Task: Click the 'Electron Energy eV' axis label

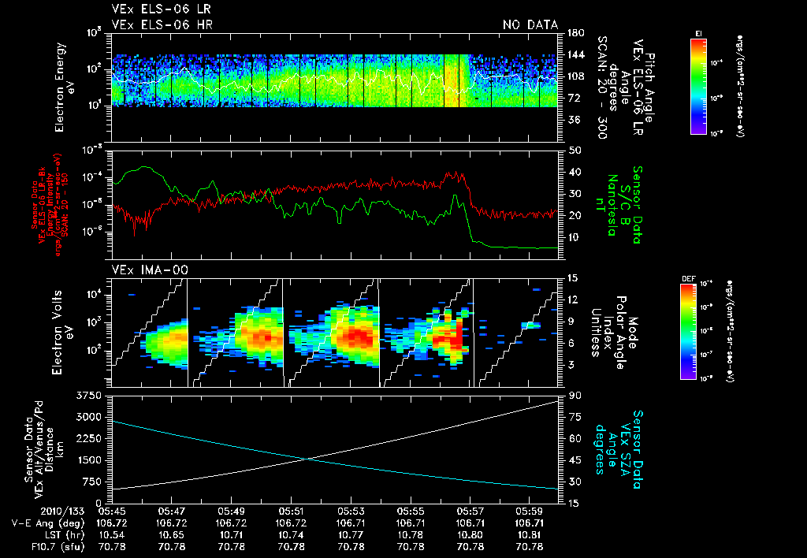Action: tap(66, 87)
